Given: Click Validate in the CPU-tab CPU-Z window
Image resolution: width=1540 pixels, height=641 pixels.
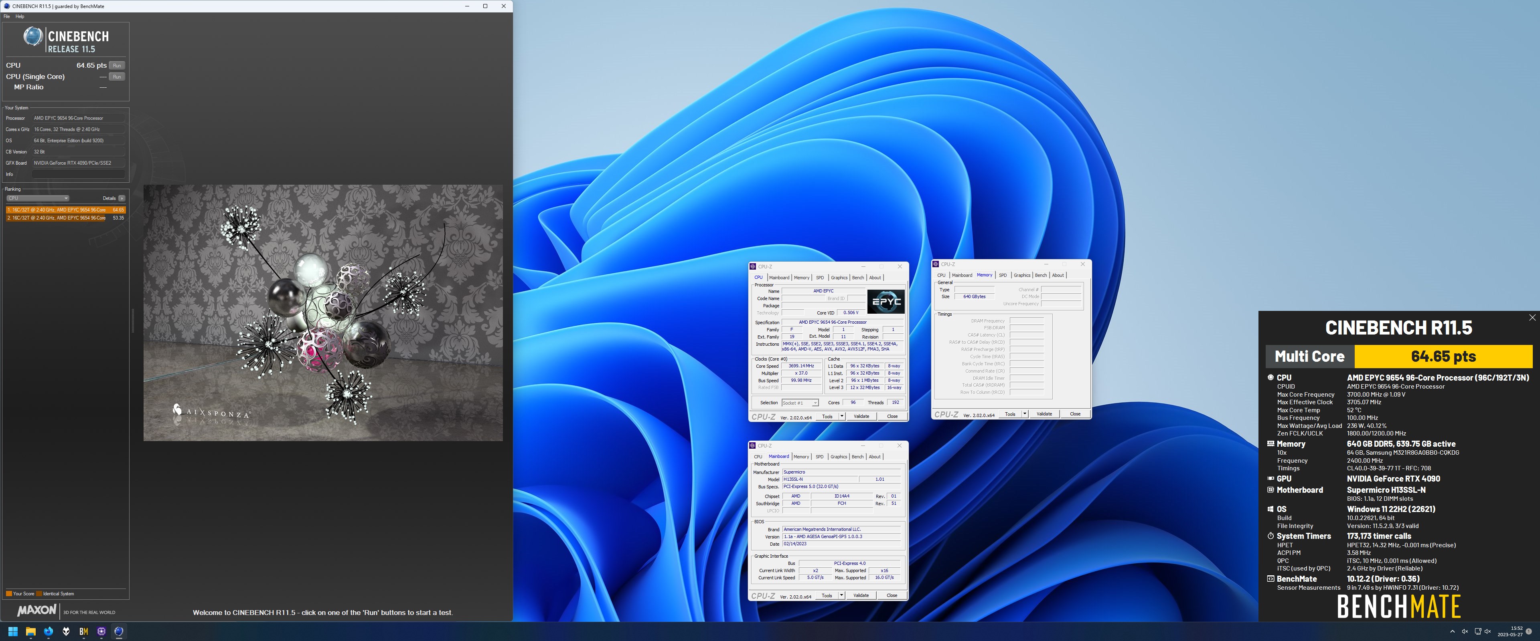Looking at the screenshot, I should [861, 416].
